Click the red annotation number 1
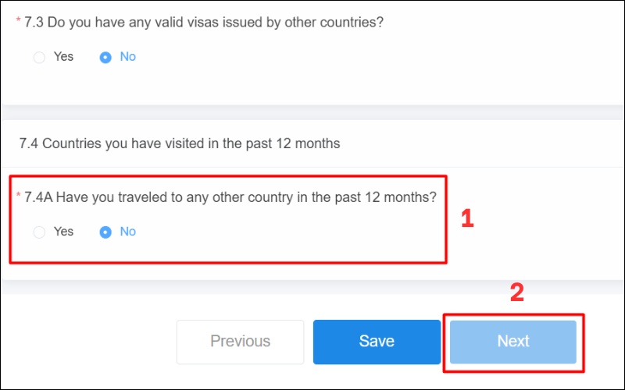 [x=467, y=218]
